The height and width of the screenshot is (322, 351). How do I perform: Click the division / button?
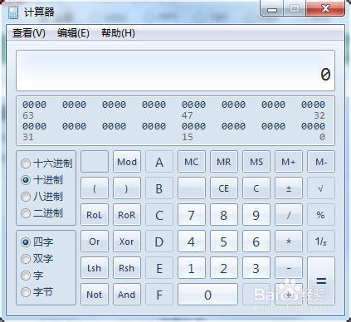pos(289,215)
